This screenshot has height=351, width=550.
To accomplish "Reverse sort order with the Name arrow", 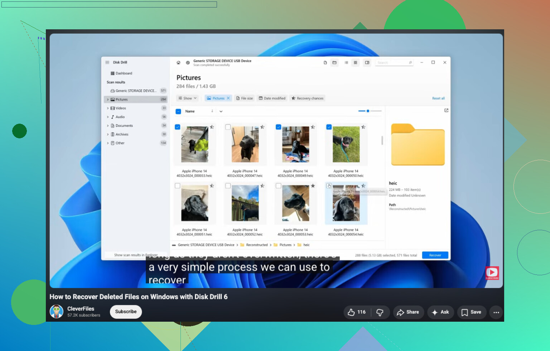I will (x=212, y=111).
